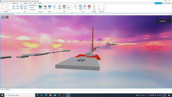Toggle the Anchor option
The width and height of the screenshot is (172, 97).
pos(69,10)
